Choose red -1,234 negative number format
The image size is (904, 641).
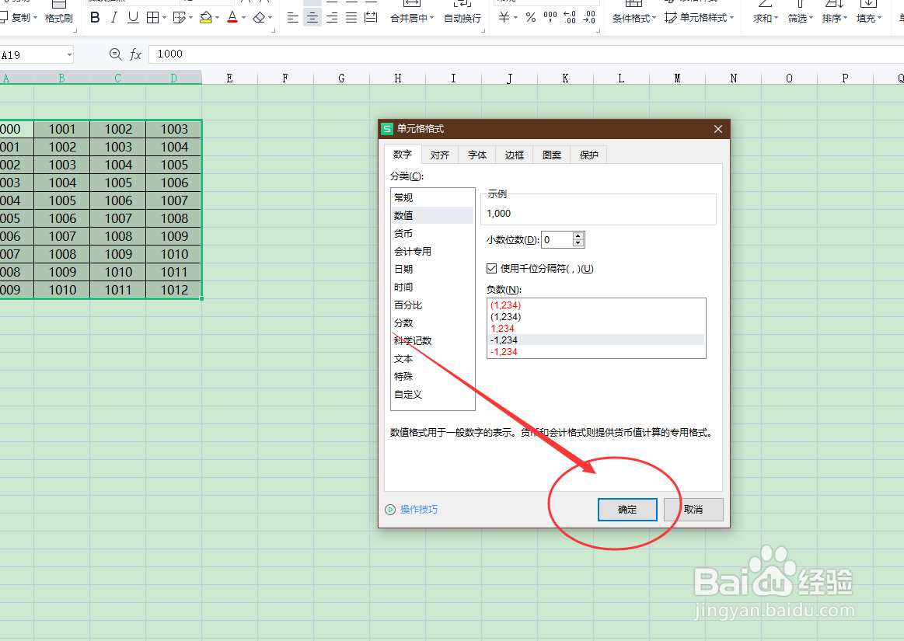click(x=596, y=352)
